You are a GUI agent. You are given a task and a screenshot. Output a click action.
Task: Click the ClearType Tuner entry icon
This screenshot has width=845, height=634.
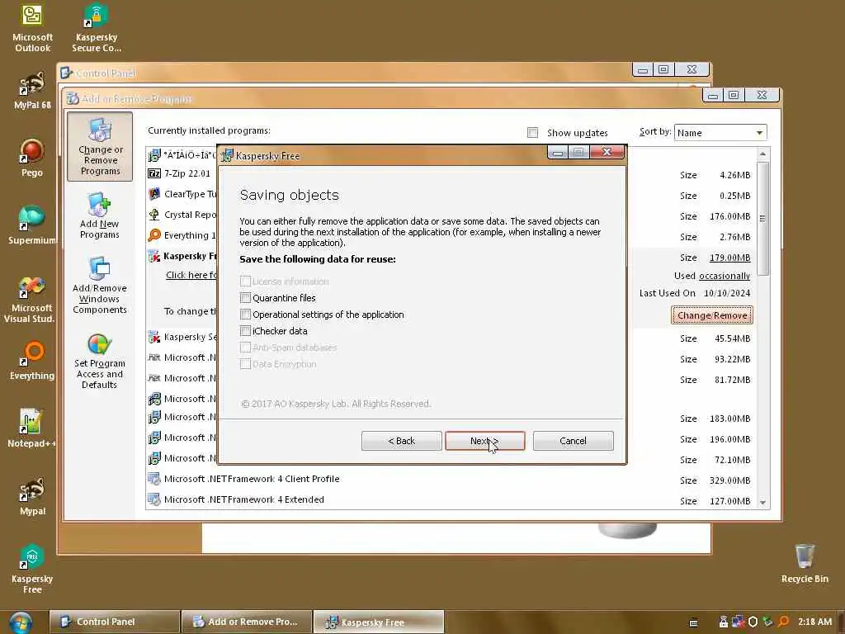(154, 194)
